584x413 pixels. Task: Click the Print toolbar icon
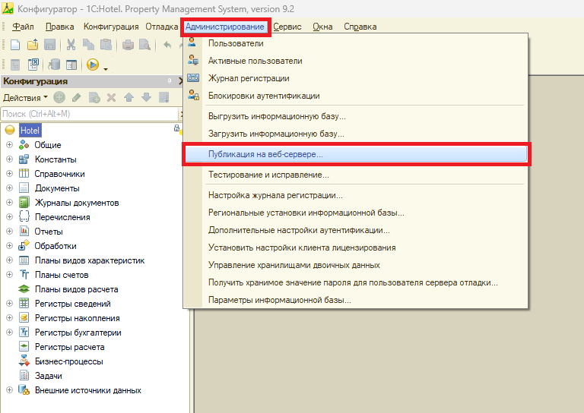coord(129,45)
